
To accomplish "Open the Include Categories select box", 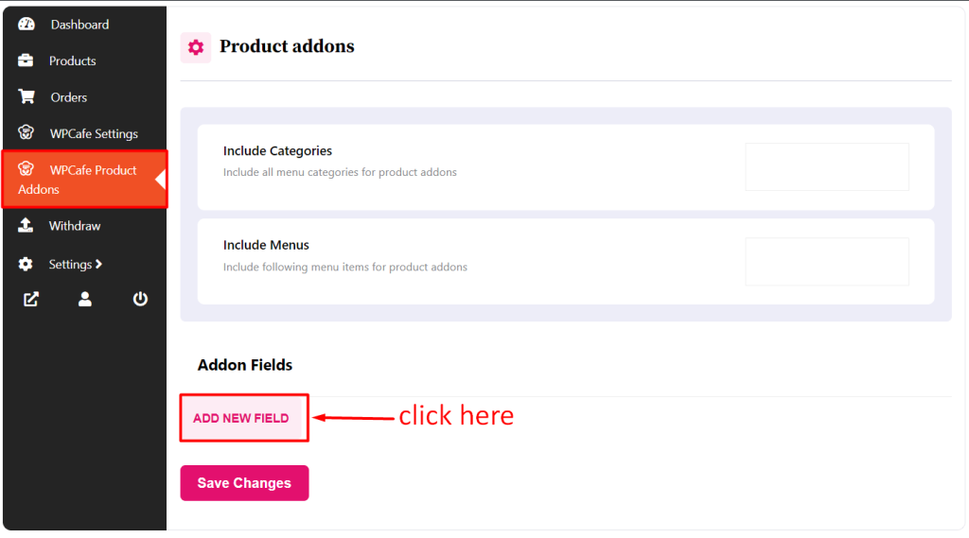I will [827, 166].
